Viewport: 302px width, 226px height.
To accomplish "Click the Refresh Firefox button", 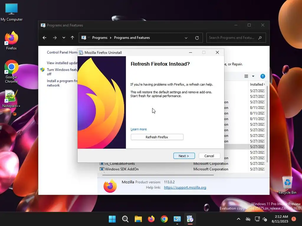I will [x=157, y=137].
